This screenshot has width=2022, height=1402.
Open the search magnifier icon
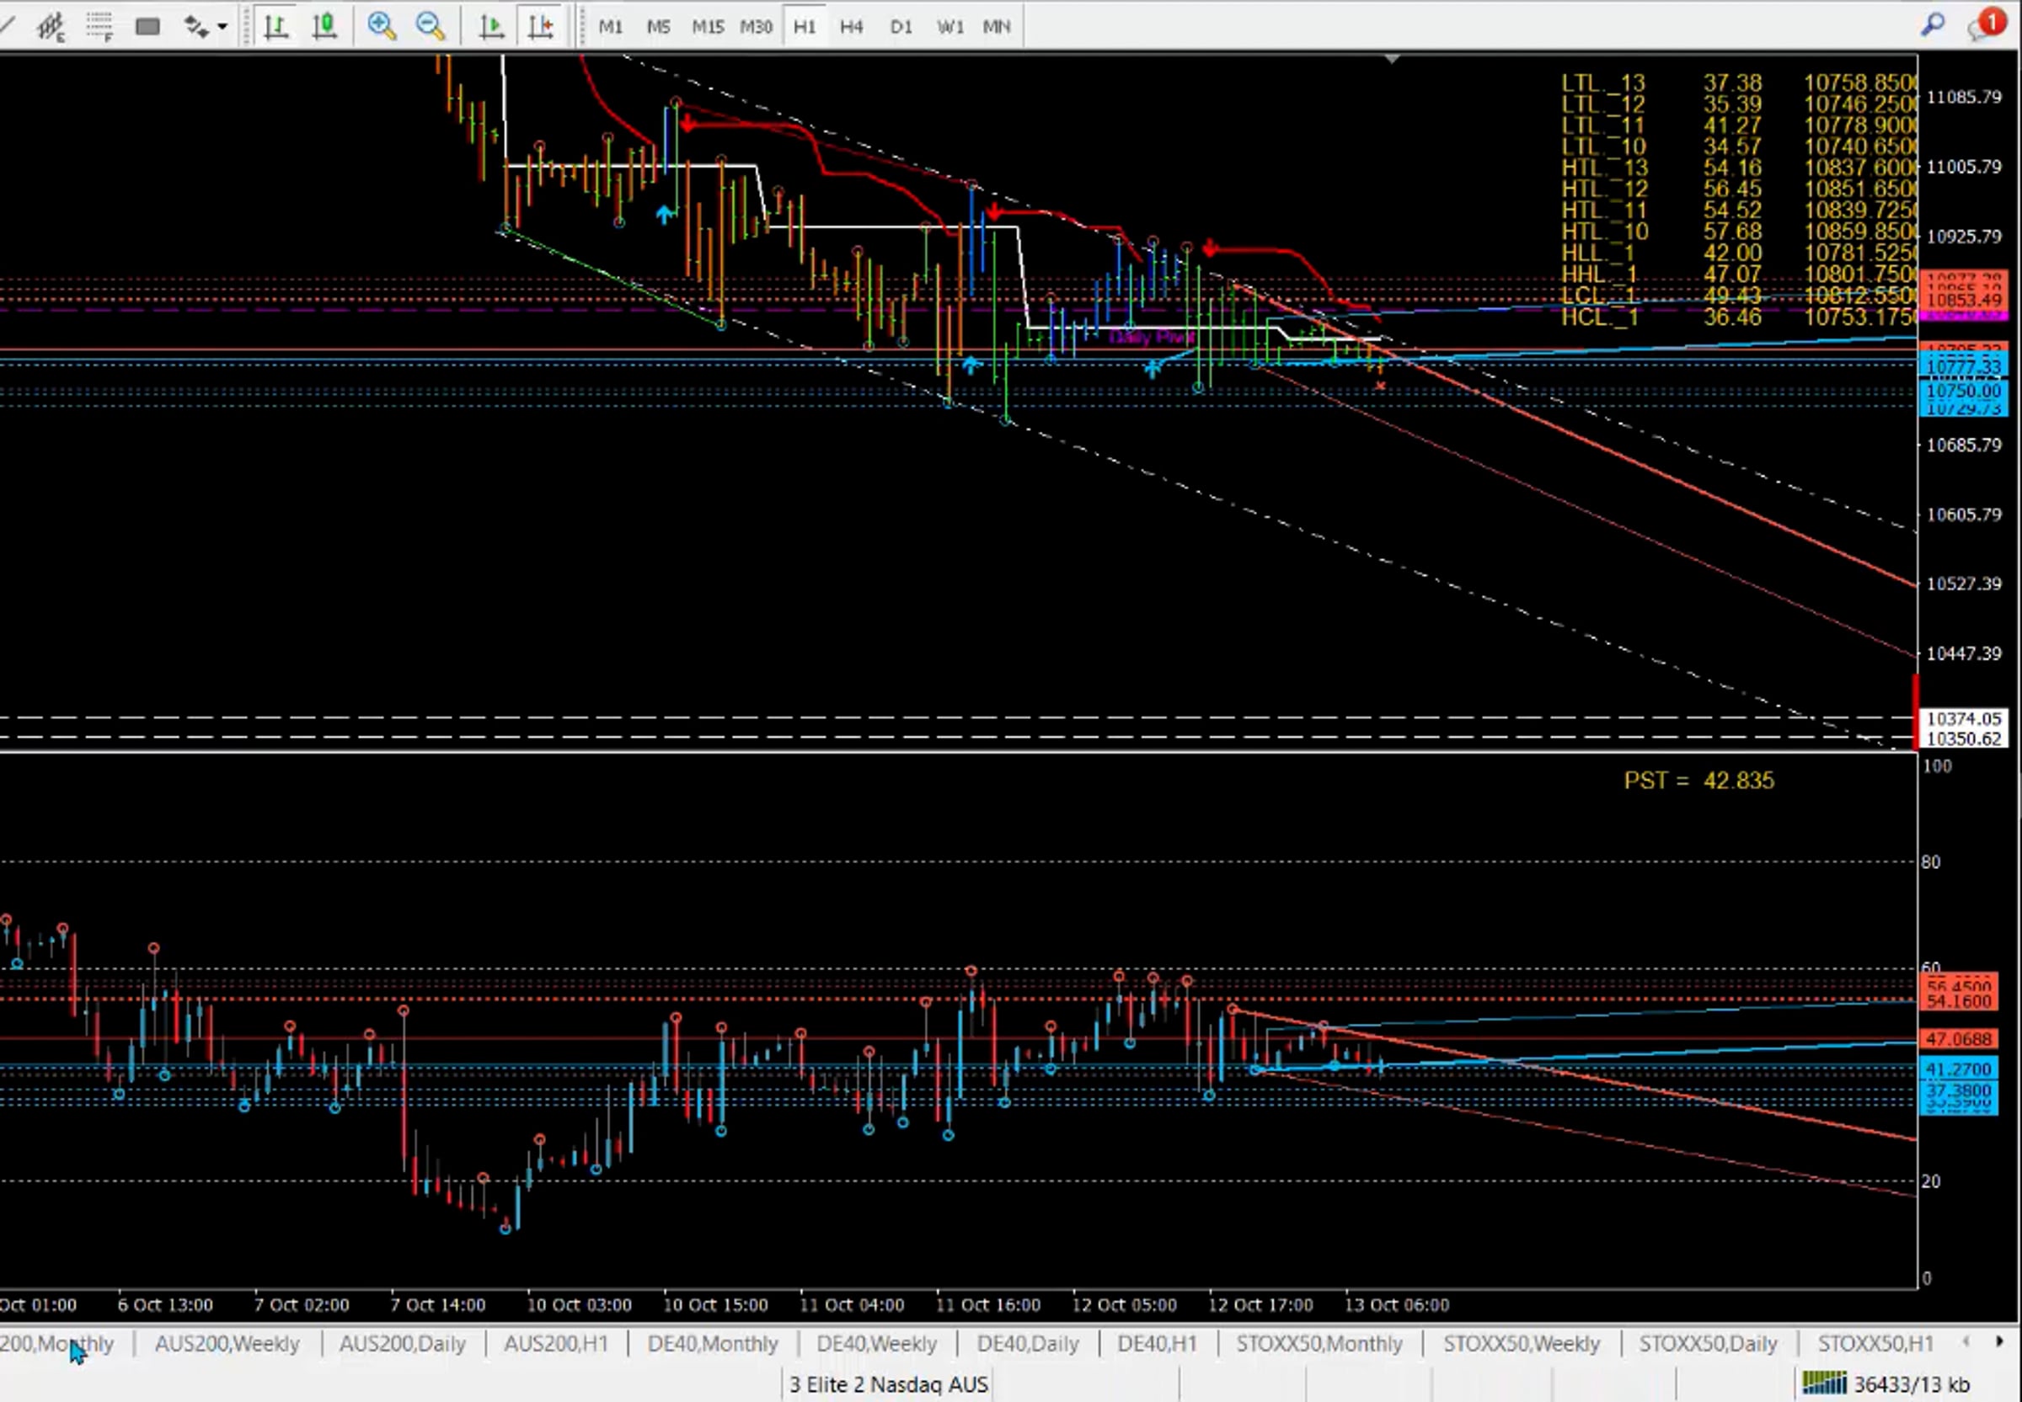(x=1933, y=24)
